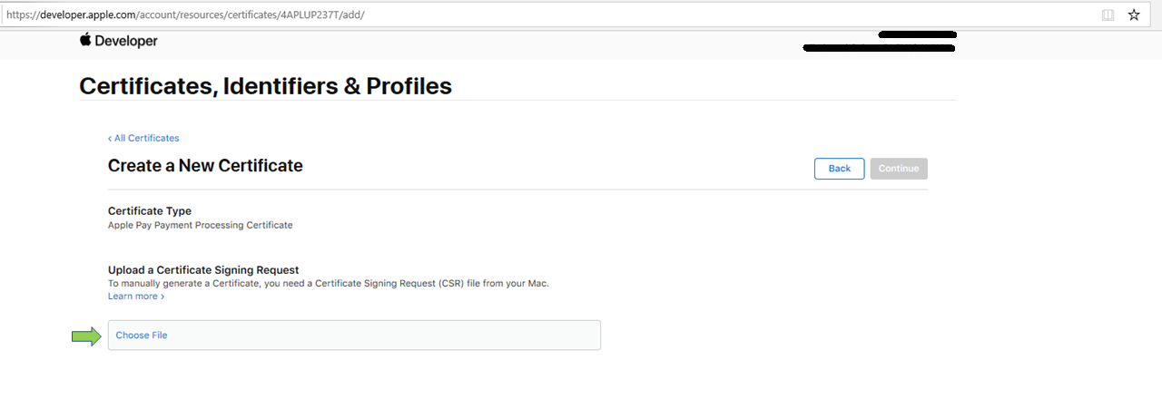
Task: Click the Upload a Certificate Signing Request heading
Action: (203, 270)
